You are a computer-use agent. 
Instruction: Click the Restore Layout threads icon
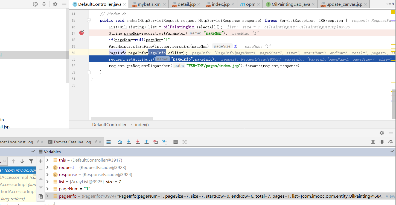(373, 142)
